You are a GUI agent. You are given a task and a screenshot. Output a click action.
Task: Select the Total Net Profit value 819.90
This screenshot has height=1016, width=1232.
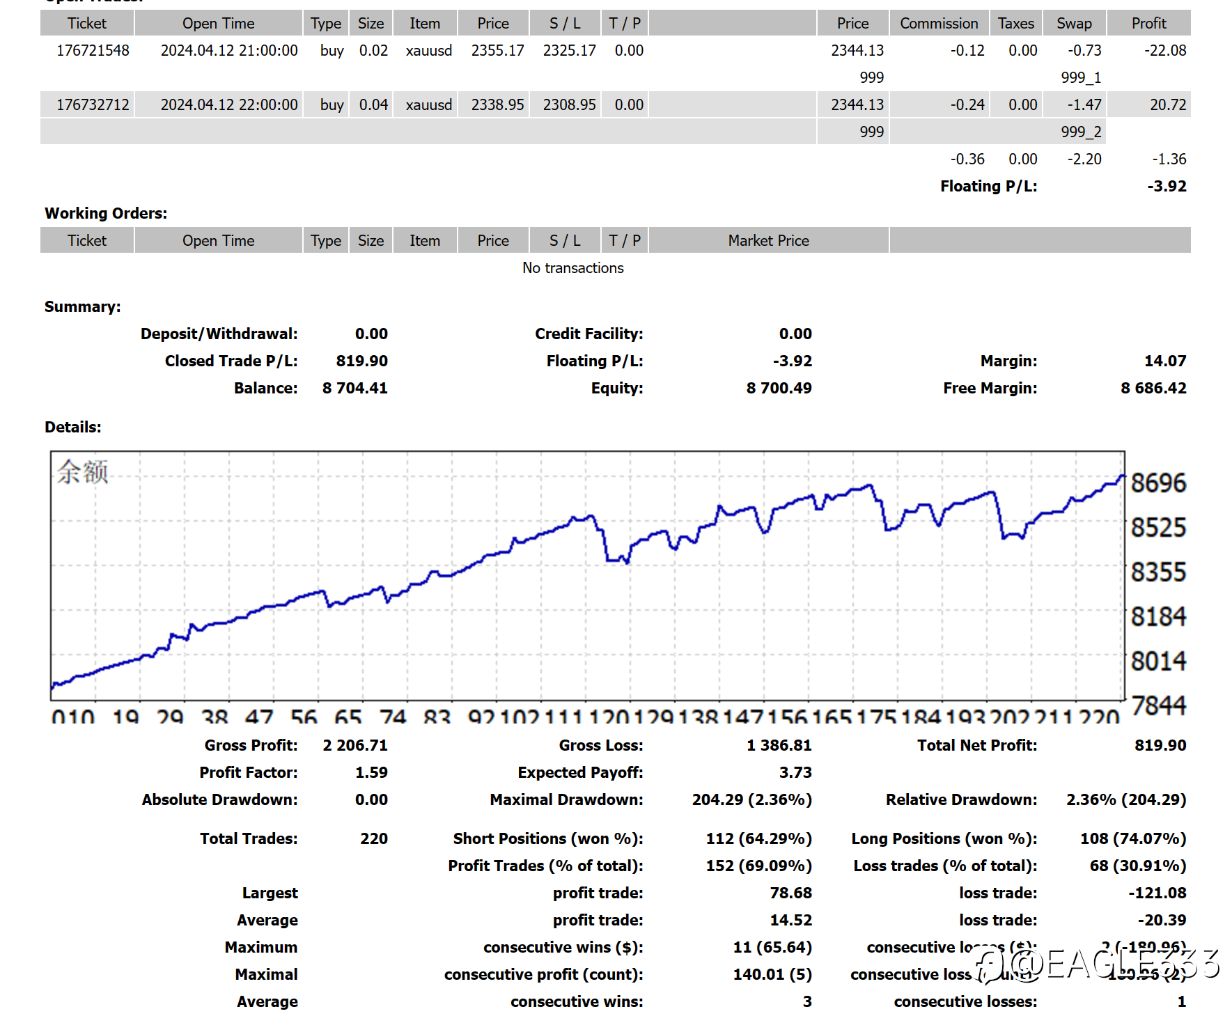[1160, 745]
